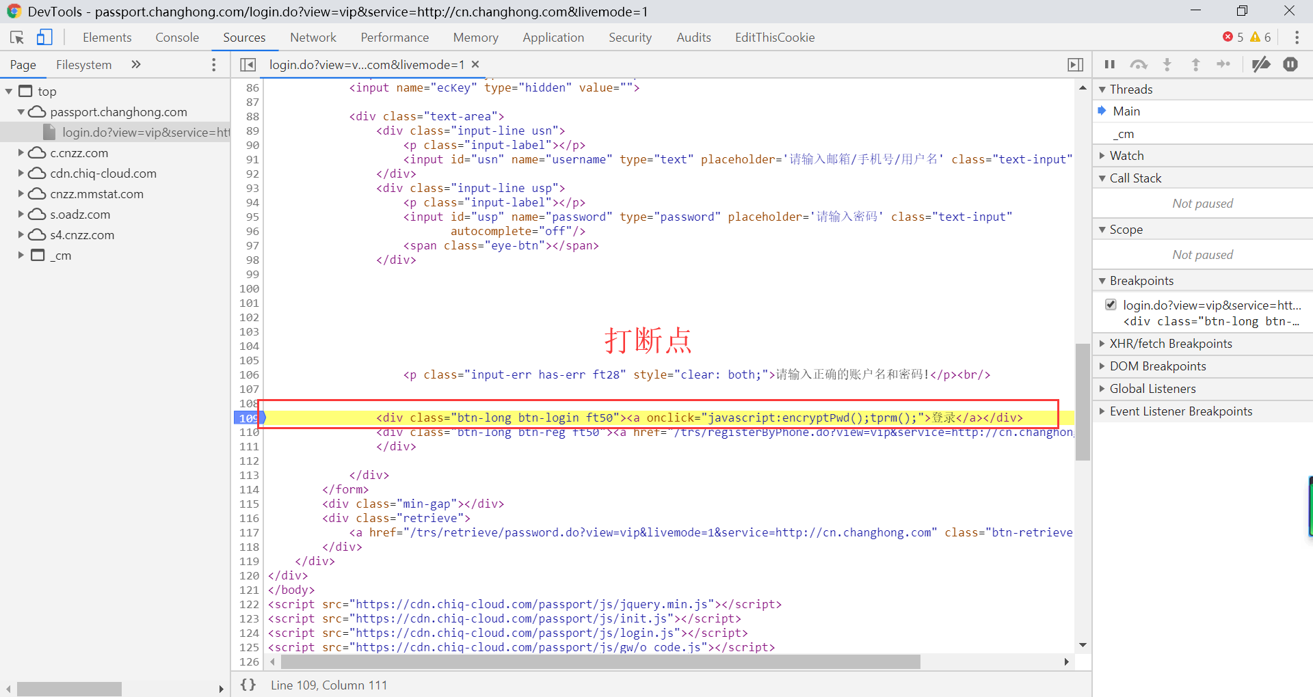Viewport: 1313px width, 697px height.
Task: Open the more tabs chevron beside Filesystem
Action: coord(136,64)
